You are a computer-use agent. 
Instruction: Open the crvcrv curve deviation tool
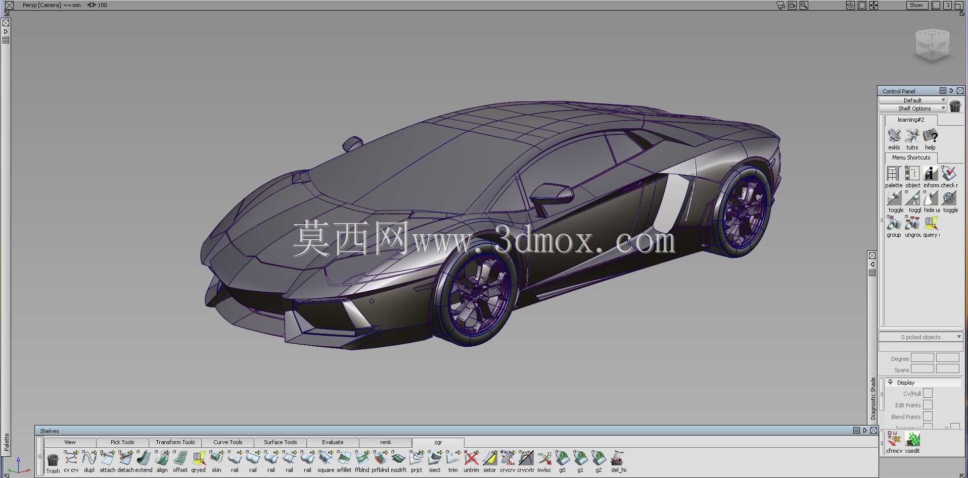508,458
